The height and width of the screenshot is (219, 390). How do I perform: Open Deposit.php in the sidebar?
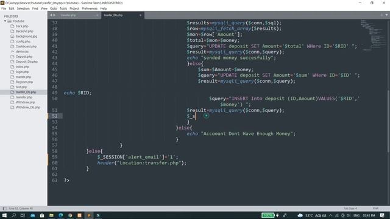coord(24,57)
